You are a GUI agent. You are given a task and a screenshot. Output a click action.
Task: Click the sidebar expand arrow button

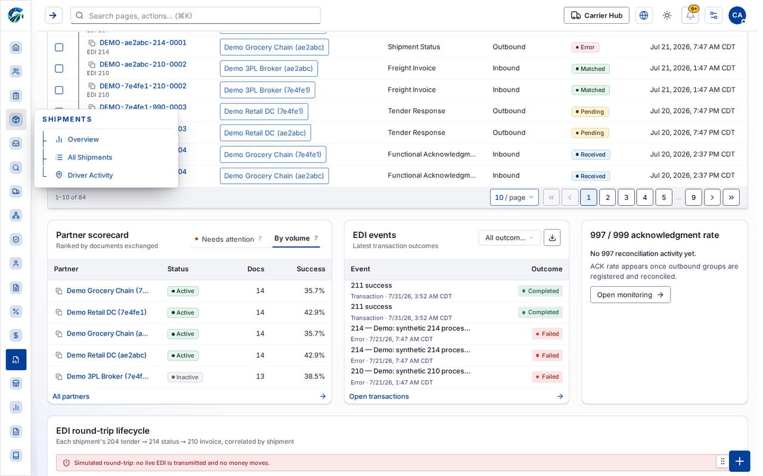pyautogui.click(x=53, y=15)
